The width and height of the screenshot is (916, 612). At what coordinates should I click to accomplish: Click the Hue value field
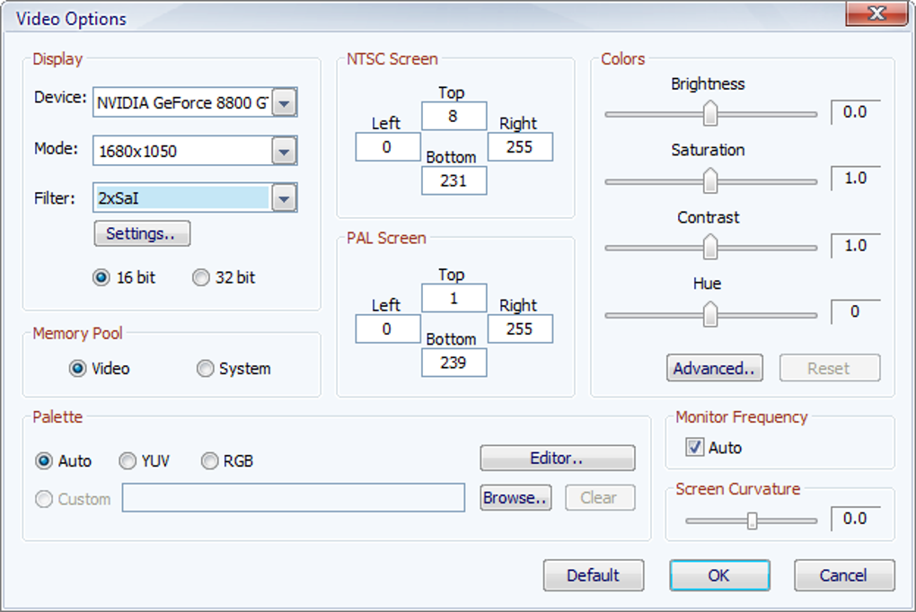[x=856, y=312]
